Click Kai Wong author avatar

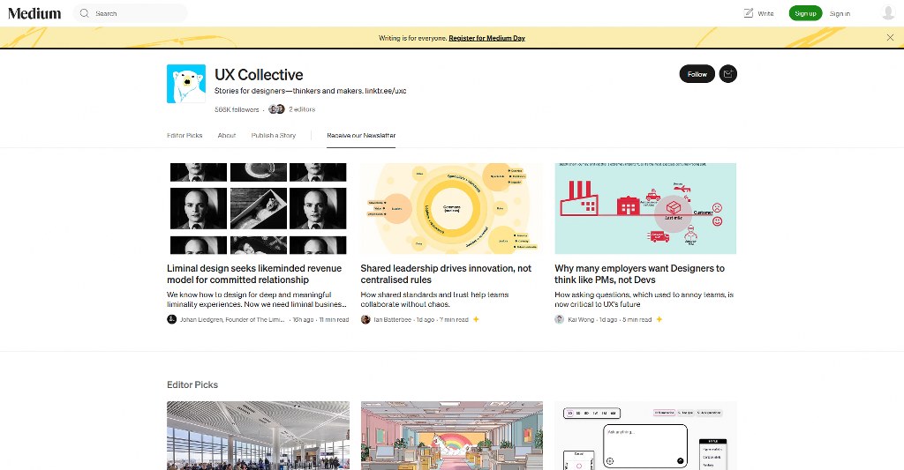click(559, 319)
